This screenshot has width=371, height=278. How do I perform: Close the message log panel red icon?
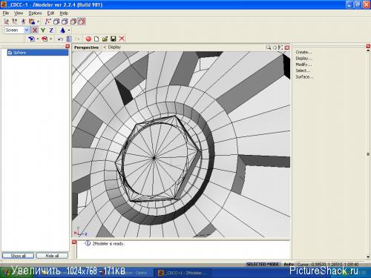tap(74, 242)
